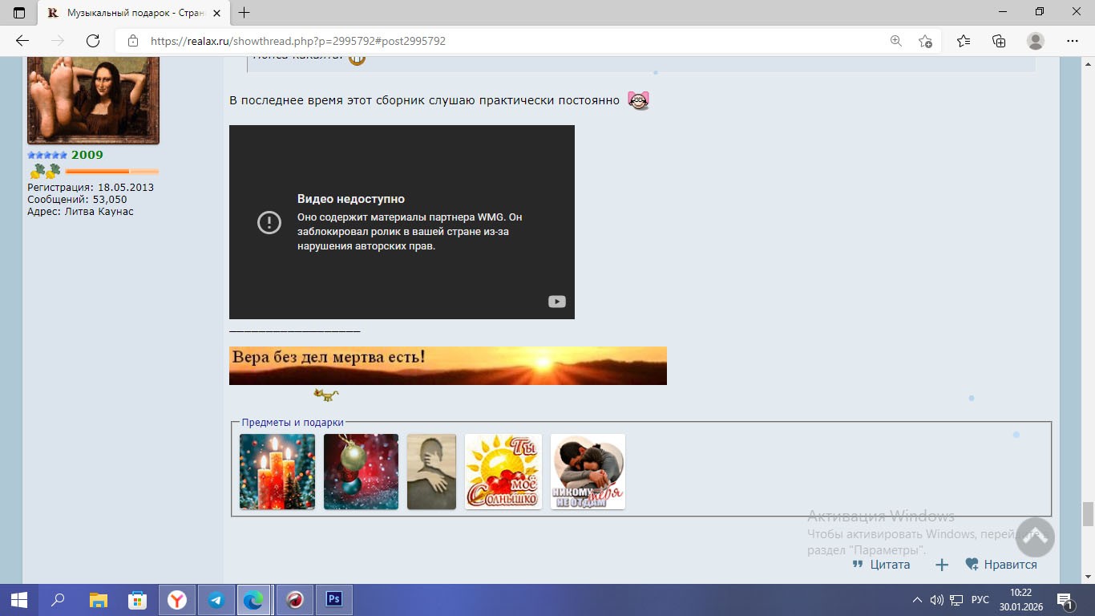
Task: Open the Zoom magnifier in address bar
Action: [895, 41]
